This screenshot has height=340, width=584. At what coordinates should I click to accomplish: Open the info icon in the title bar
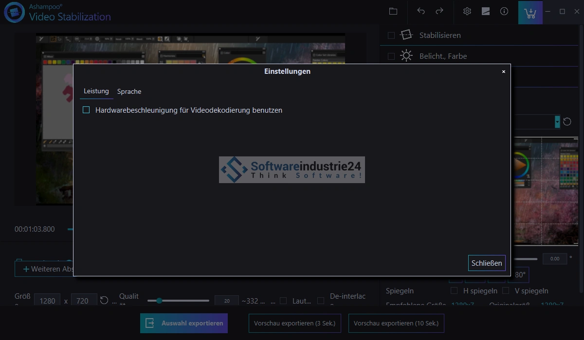pos(504,11)
